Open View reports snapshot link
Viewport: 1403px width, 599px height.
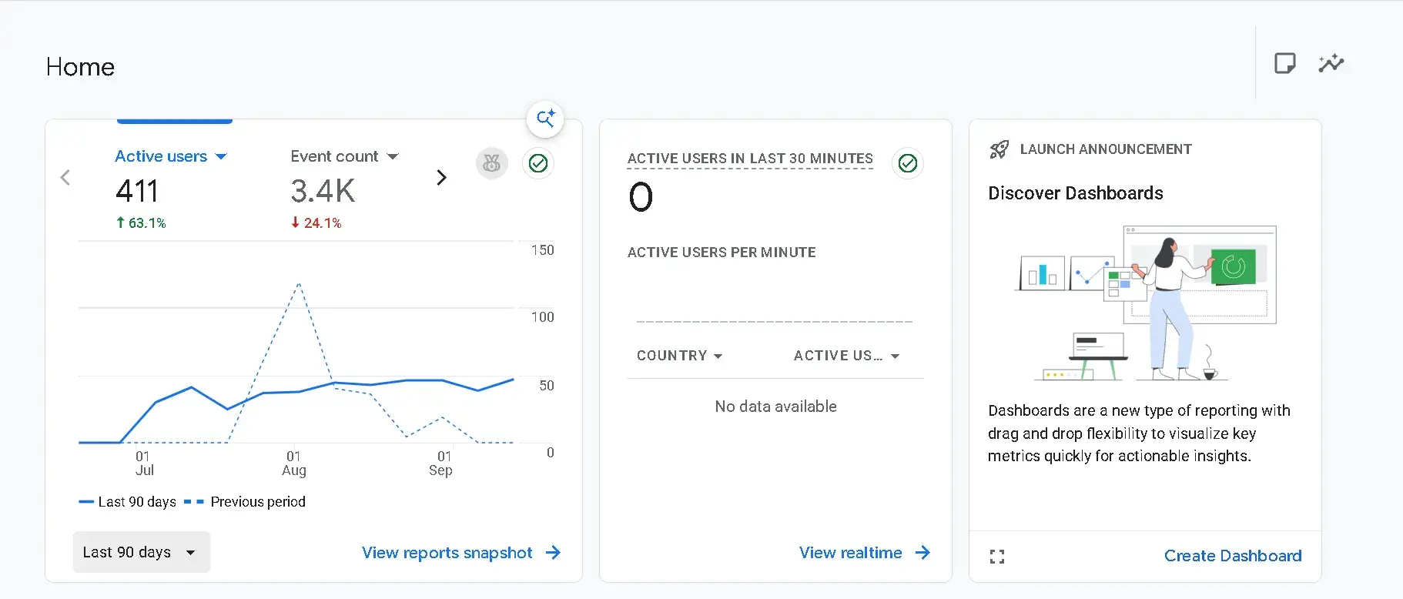click(461, 553)
